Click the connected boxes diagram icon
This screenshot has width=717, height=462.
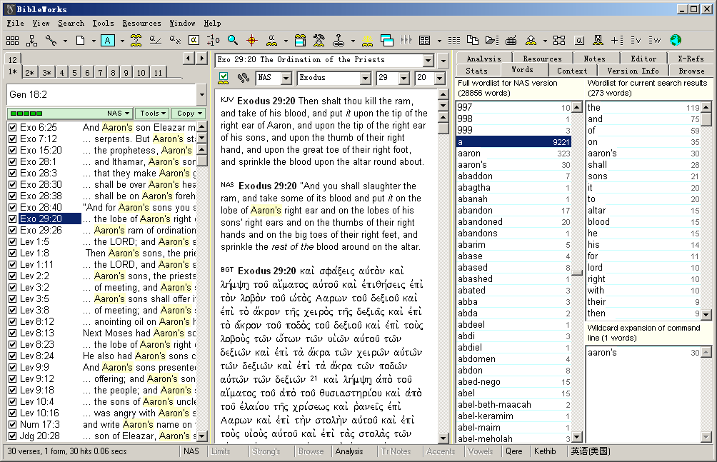[x=559, y=41]
